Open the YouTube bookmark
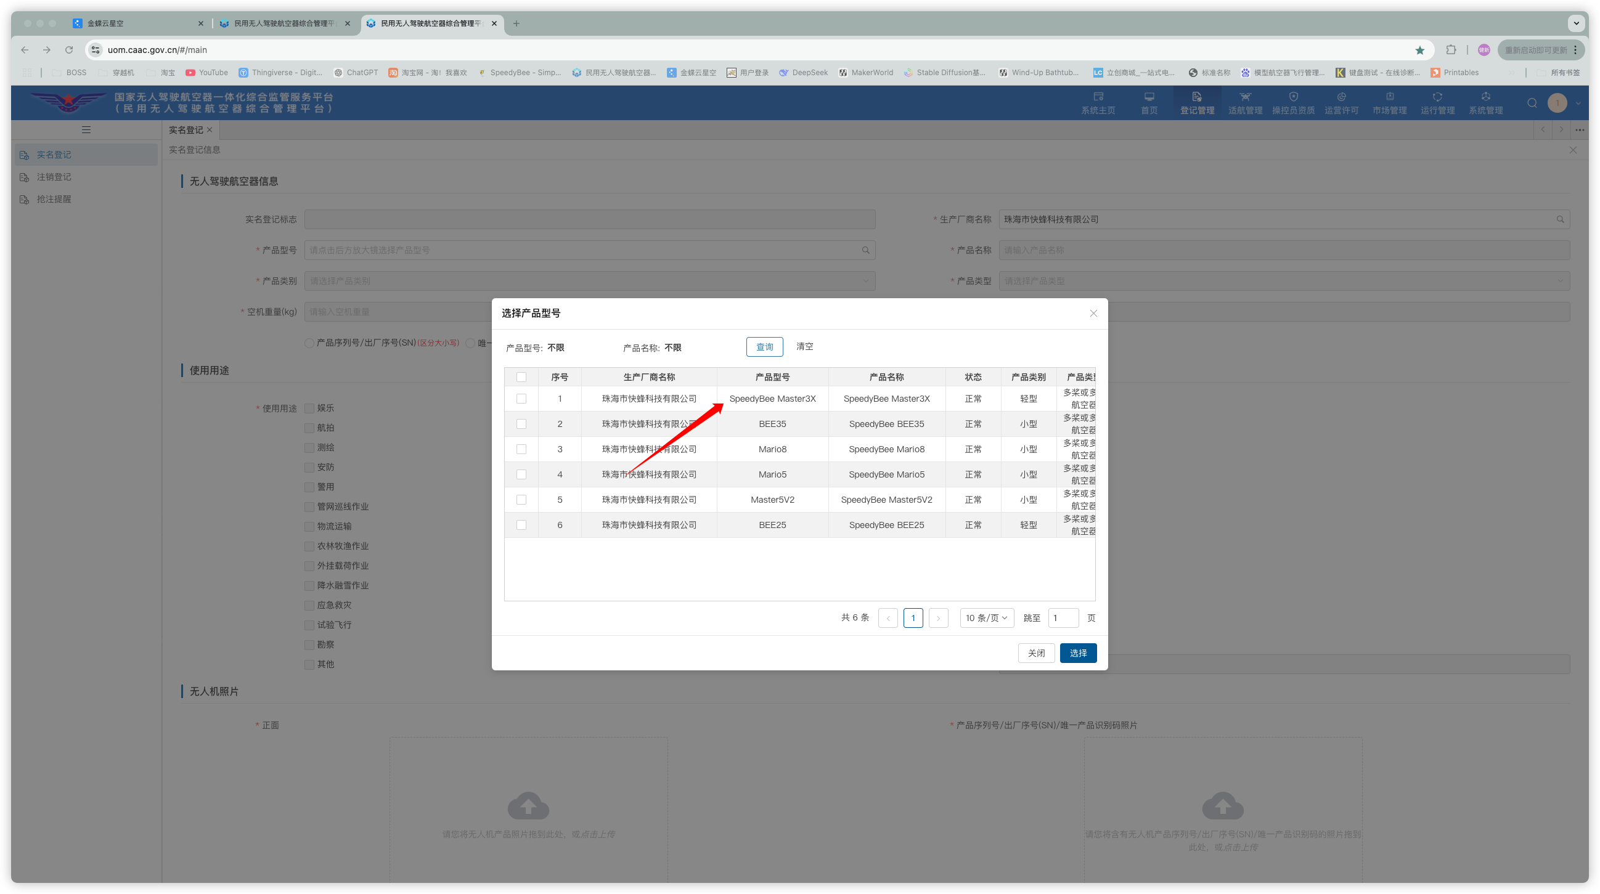This screenshot has height=894, width=1600. 207,73
